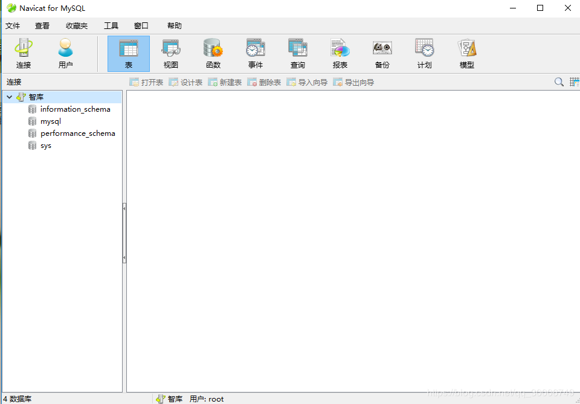The height and width of the screenshot is (404, 580).
Task: Open the 函数 (Function) toolbar icon
Action: coord(213,53)
